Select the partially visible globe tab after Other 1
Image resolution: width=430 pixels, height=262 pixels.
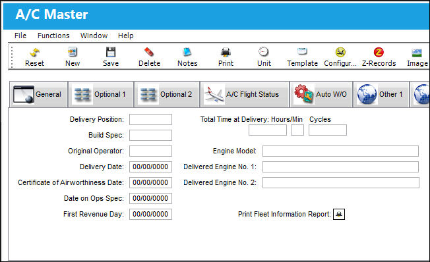click(x=420, y=94)
